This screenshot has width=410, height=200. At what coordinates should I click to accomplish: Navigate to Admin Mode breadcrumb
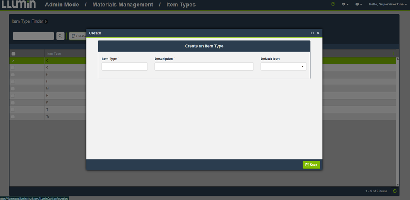click(x=62, y=5)
